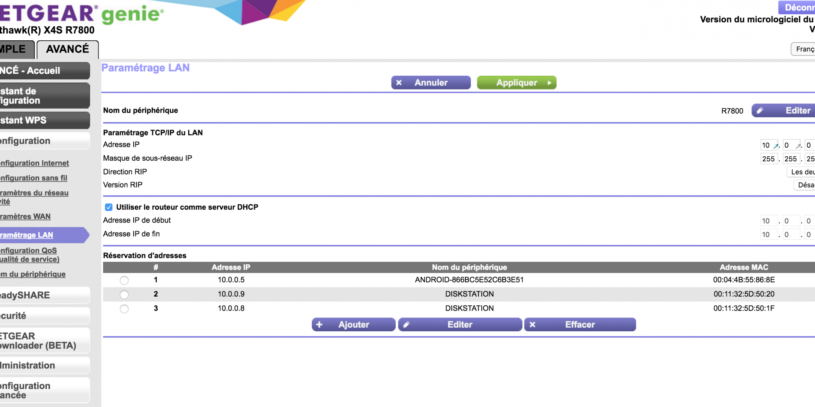Click the plus icon on Ajouter
Viewport: 815px width, 407px height.
point(319,324)
